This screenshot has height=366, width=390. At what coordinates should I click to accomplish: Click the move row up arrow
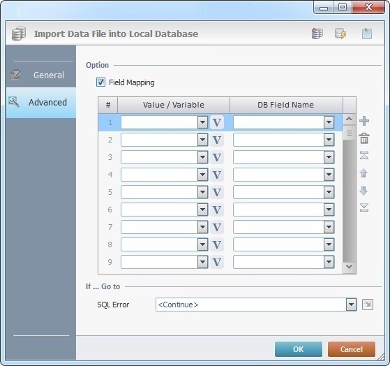363,173
